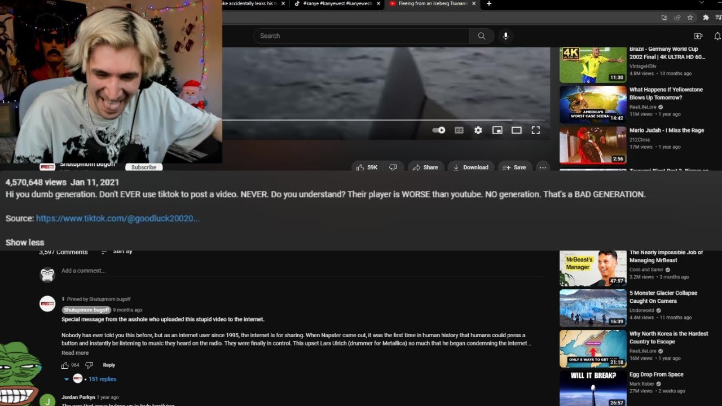722x406 pixels.
Task: Bookmark this page with star icon
Action: point(690,17)
